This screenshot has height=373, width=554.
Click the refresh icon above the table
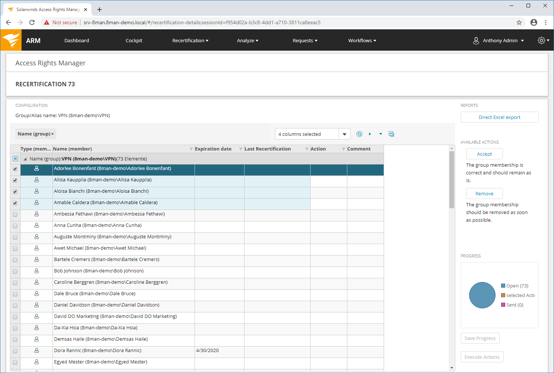(359, 134)
